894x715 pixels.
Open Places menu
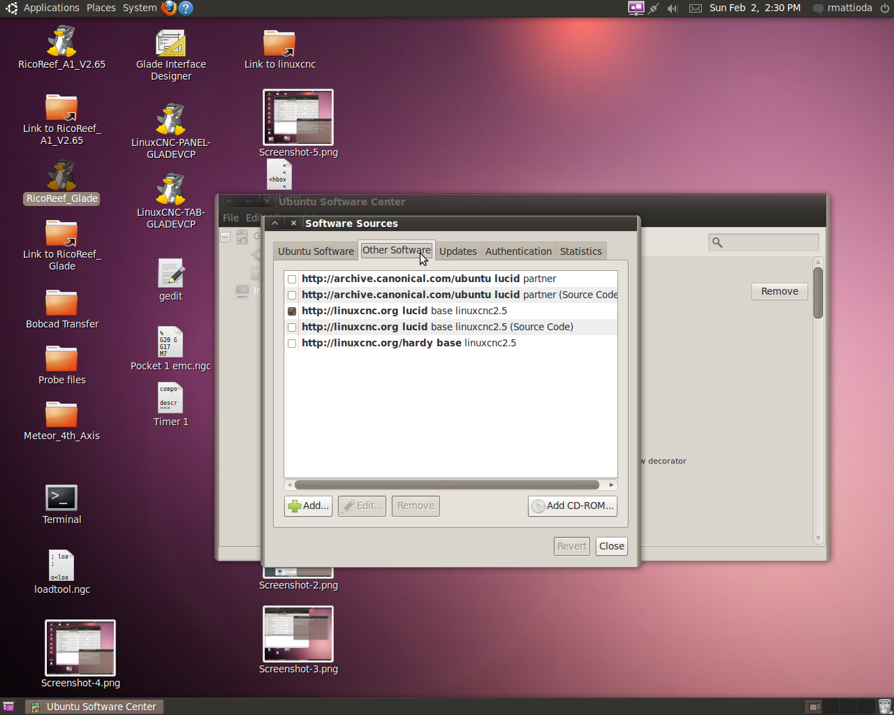pos(101,8)
